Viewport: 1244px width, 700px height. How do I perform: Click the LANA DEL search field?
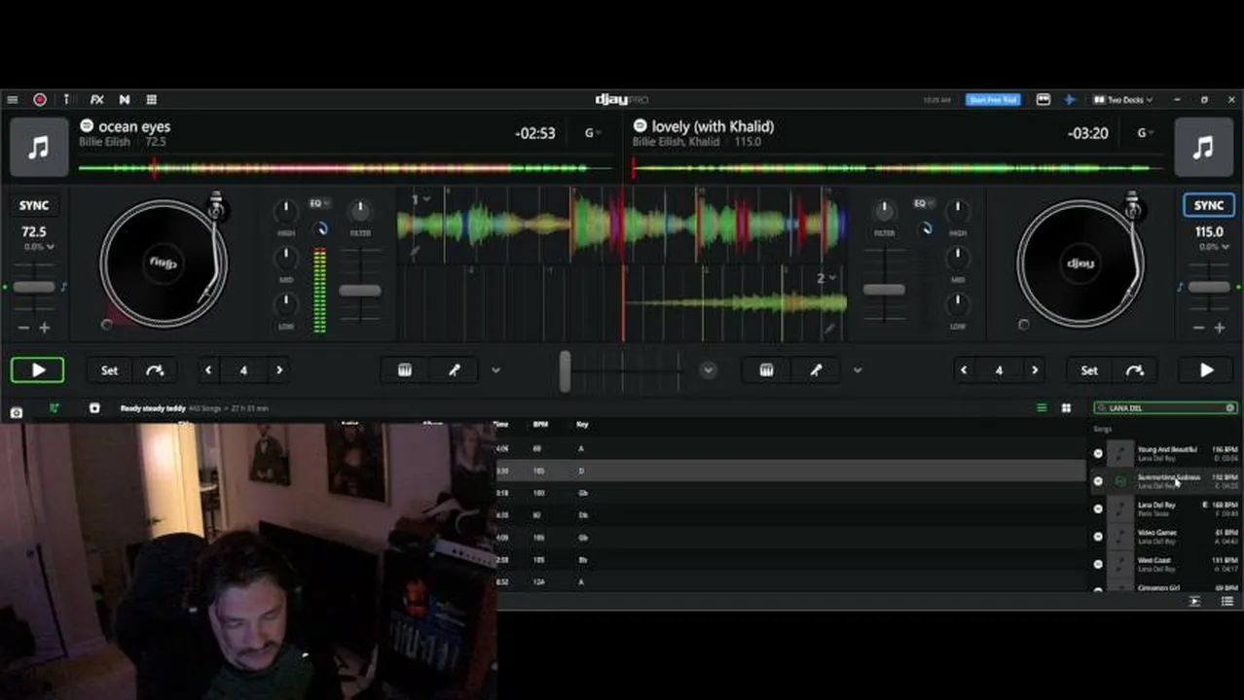click(1165, 408)
